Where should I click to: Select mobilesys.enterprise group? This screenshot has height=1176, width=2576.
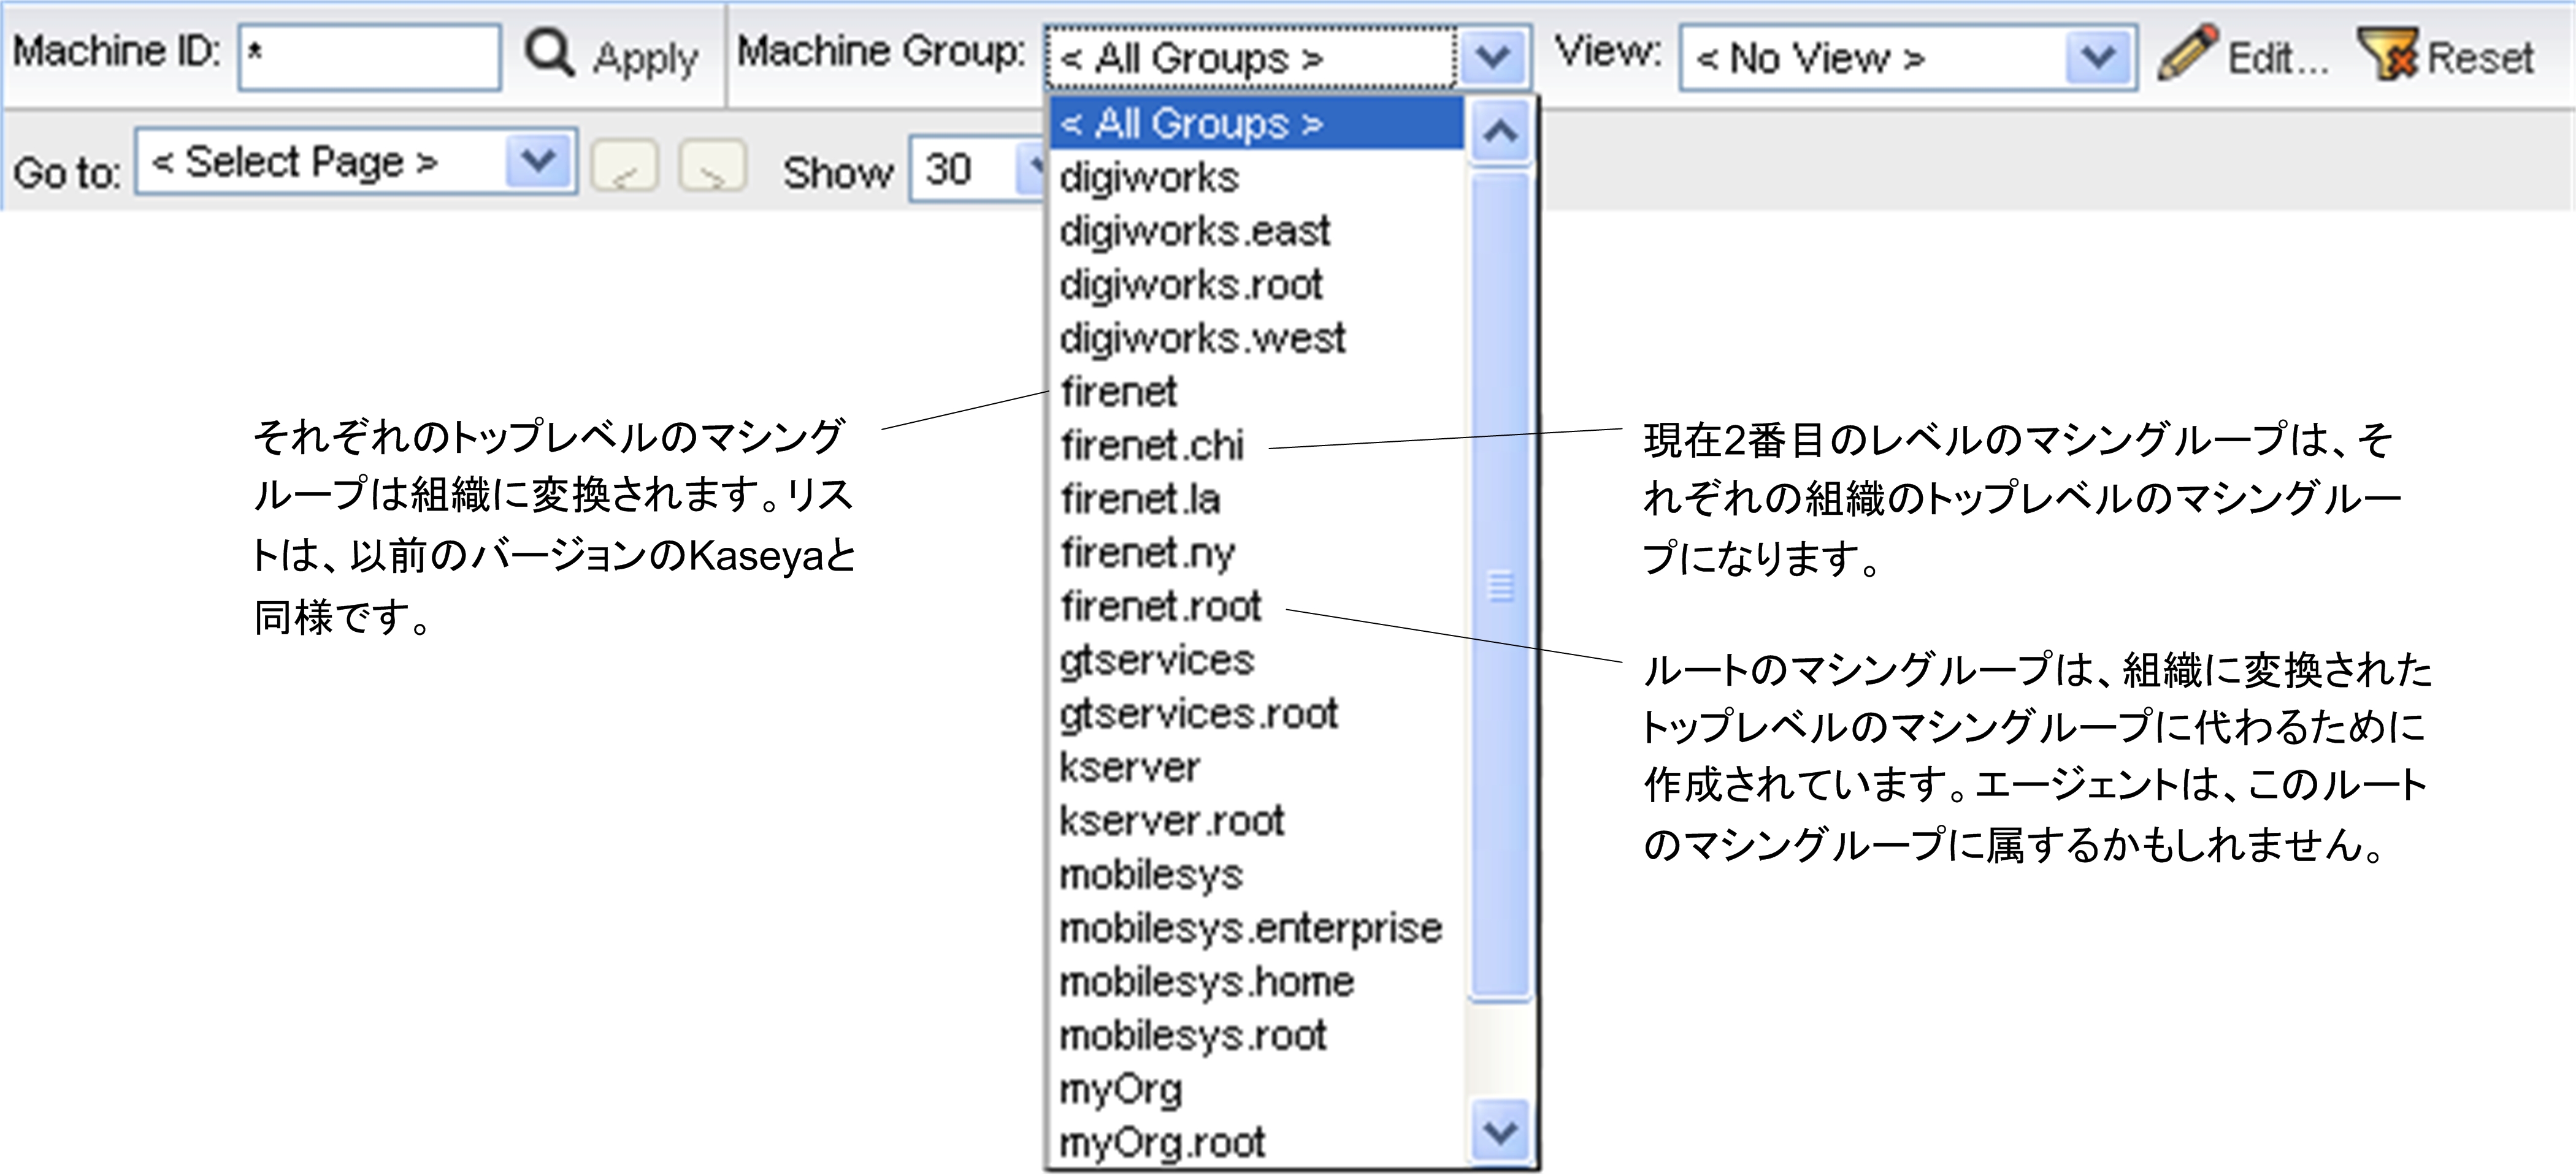[1257, 928]
